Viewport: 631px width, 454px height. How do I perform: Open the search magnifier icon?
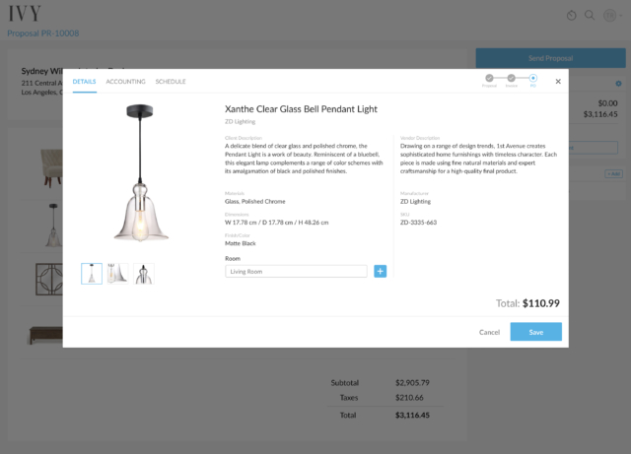point(590,16)
